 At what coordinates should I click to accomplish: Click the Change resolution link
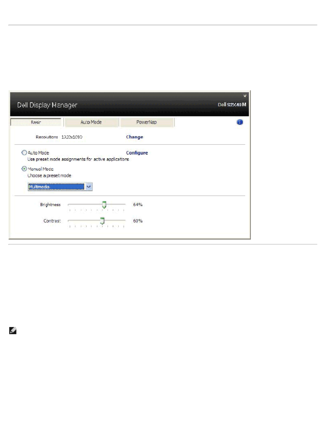135,137
